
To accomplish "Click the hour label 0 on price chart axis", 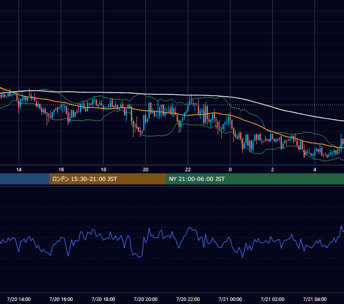I will [230, 170].
